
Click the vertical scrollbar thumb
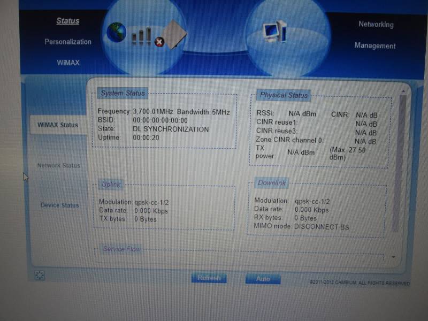click(400, 163)
